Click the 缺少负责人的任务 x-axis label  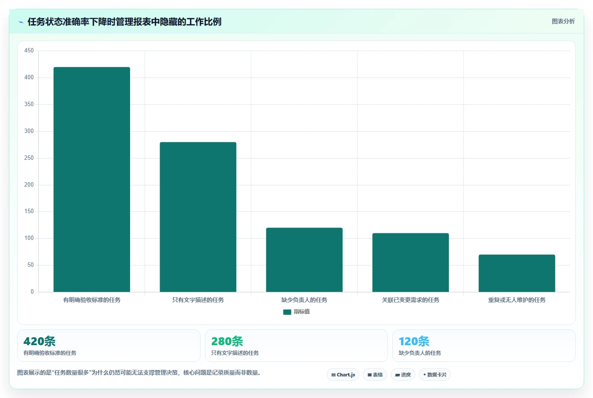304,300
